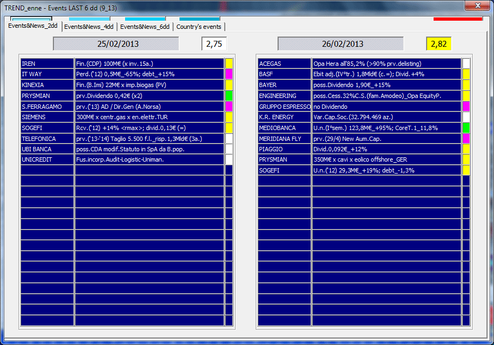Click 'Divid.0,092€_+12%' event text

340,149
